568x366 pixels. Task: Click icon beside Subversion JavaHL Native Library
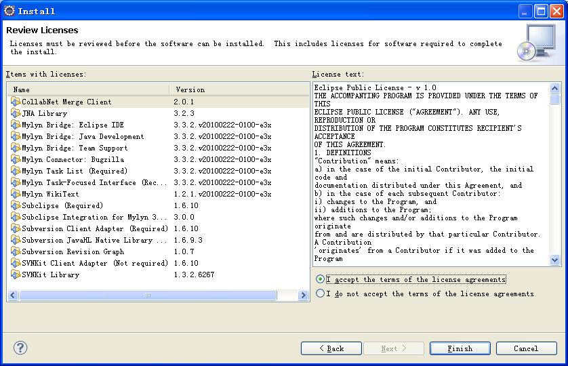[x=15, y=240]
